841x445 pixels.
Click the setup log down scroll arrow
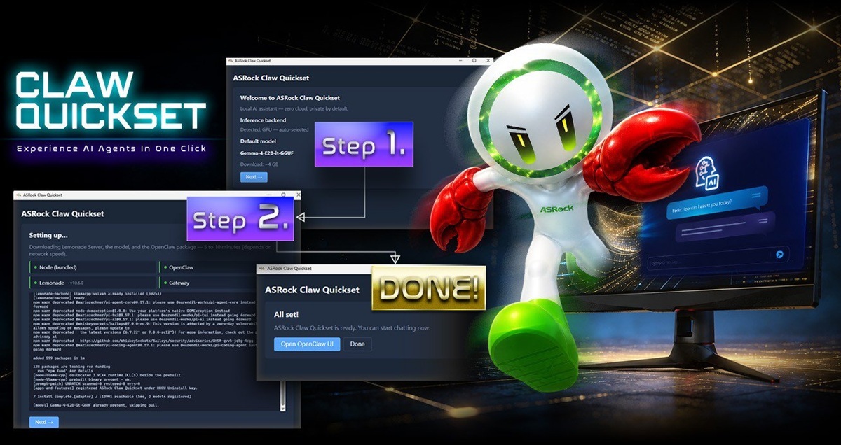click(283, 407)
